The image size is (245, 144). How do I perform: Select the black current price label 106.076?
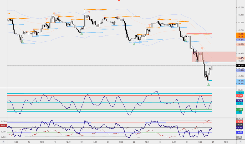point(241,66)
